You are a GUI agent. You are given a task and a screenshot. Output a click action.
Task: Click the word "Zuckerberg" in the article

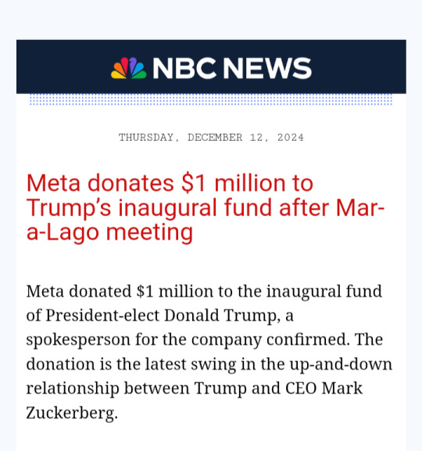tap(70, 413)
